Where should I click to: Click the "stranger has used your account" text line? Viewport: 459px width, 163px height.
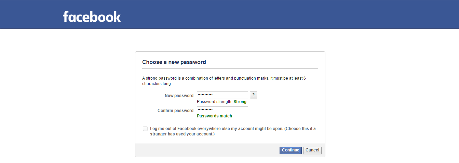point(182,134)
